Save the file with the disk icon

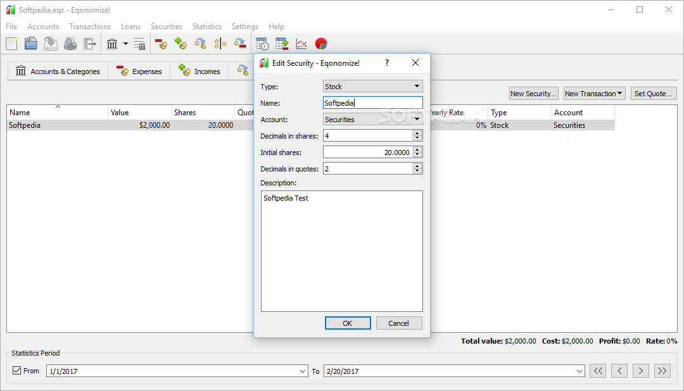coord(51,44)
